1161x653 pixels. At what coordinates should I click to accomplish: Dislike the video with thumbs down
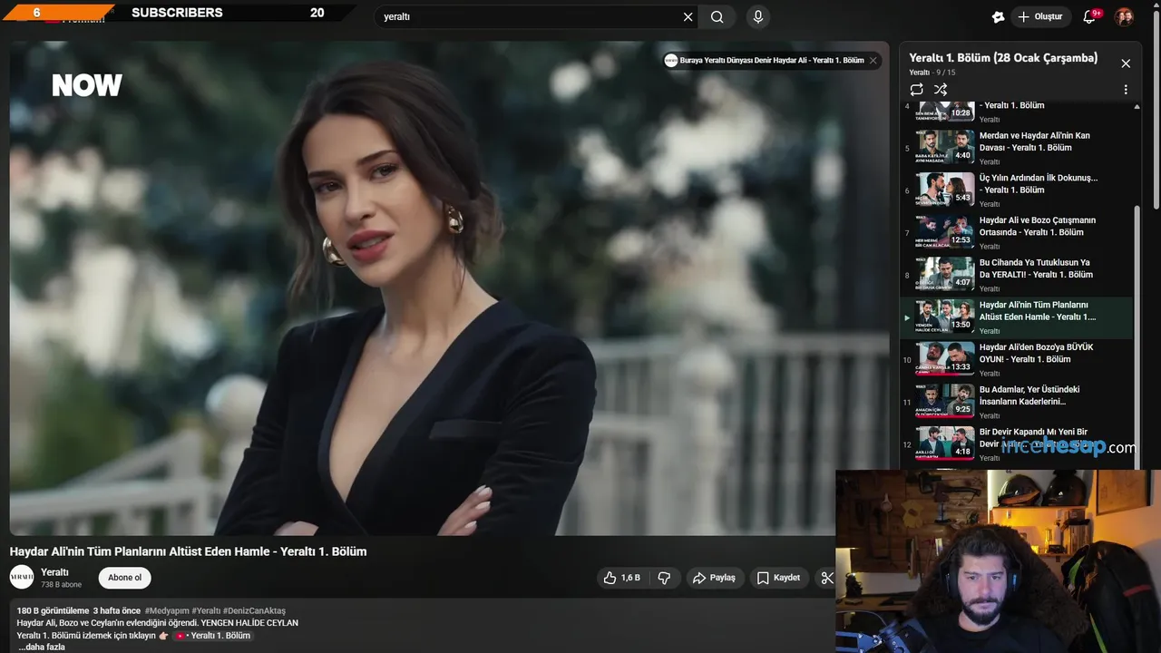(x=664, y=578)
